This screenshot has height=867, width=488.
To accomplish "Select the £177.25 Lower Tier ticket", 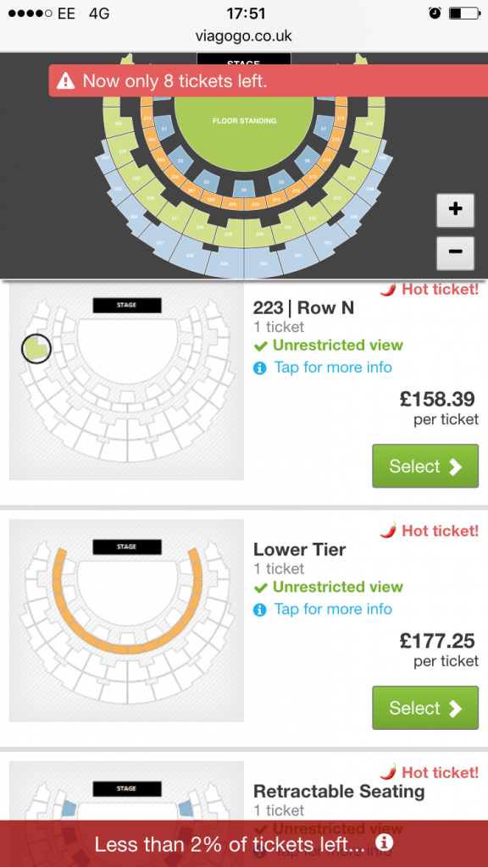I will (425, 708).
